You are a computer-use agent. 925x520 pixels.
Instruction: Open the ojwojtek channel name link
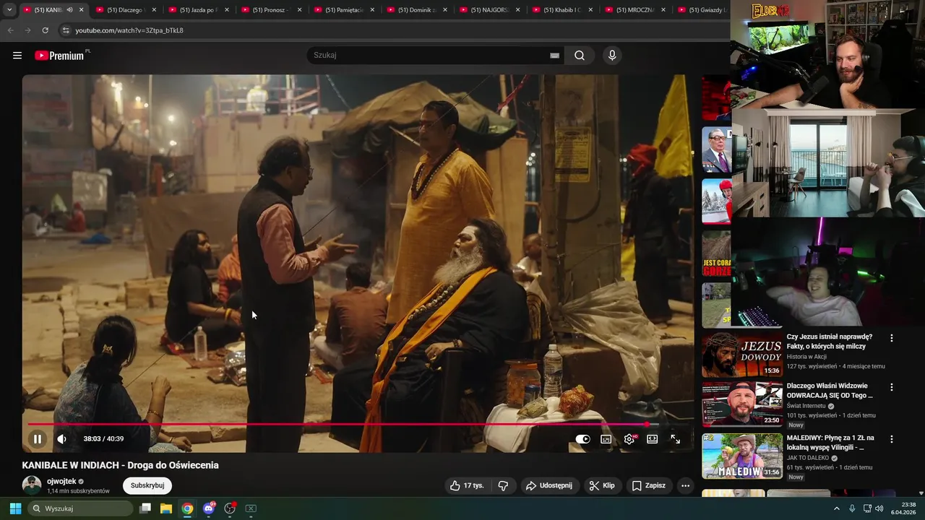(61, 481)
